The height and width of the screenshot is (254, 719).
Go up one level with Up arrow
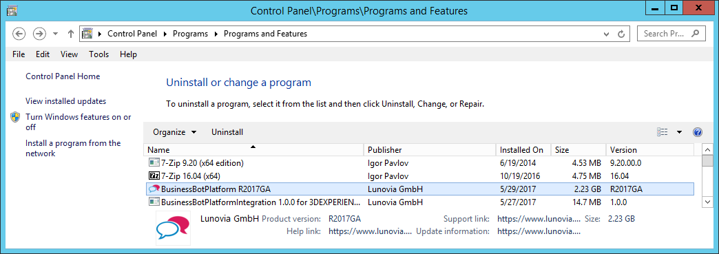coord(71,34)
